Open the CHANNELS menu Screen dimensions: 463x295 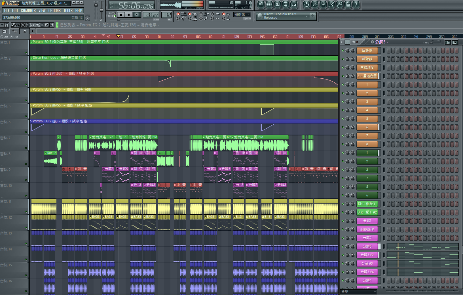(28, 11)
